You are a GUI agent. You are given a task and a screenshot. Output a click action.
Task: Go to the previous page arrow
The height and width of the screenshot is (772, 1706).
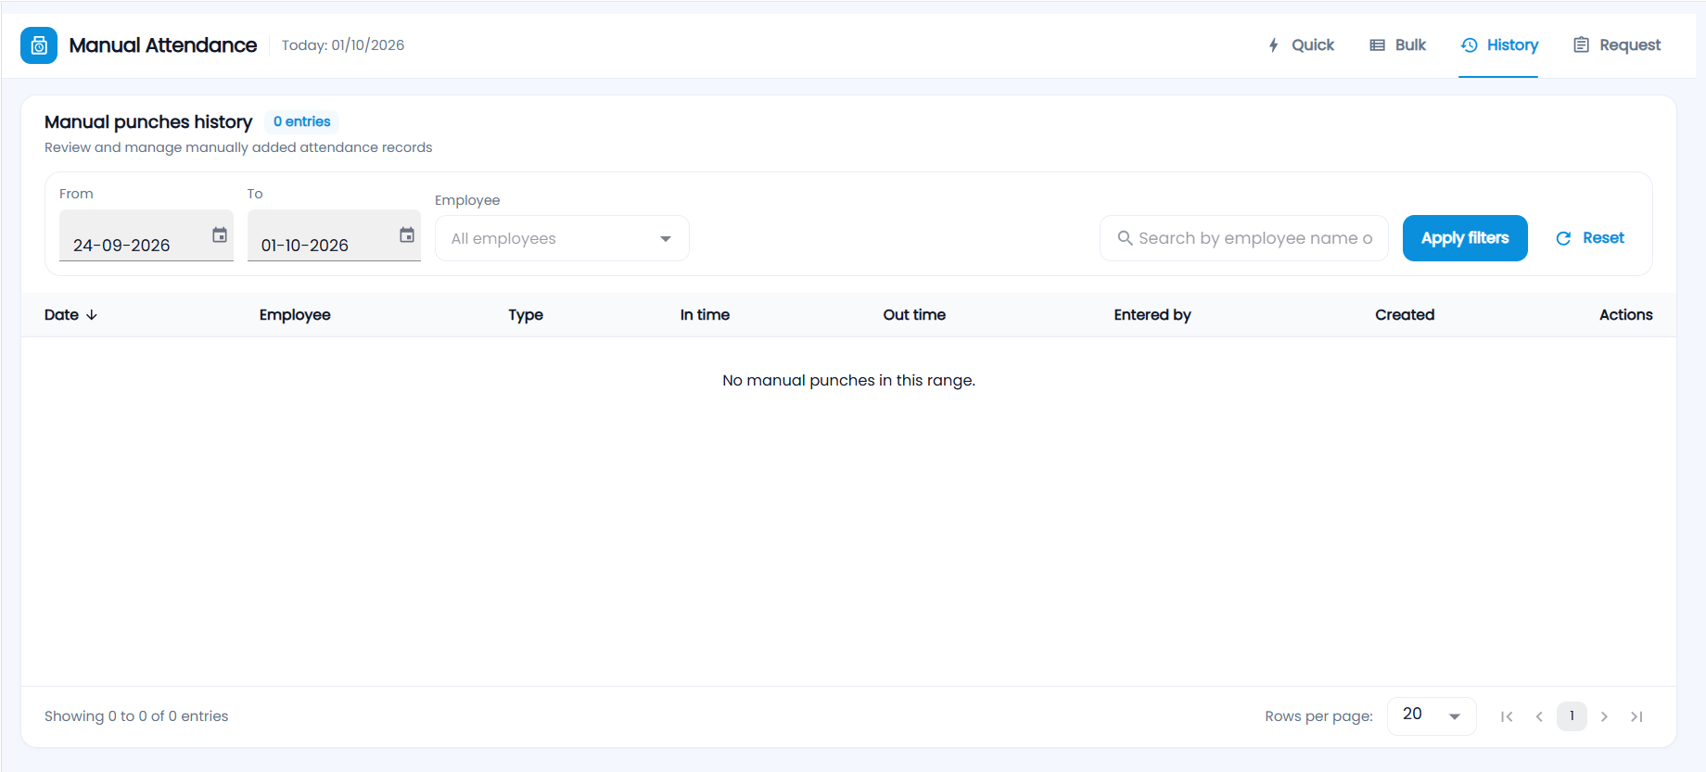[1539, 716]
